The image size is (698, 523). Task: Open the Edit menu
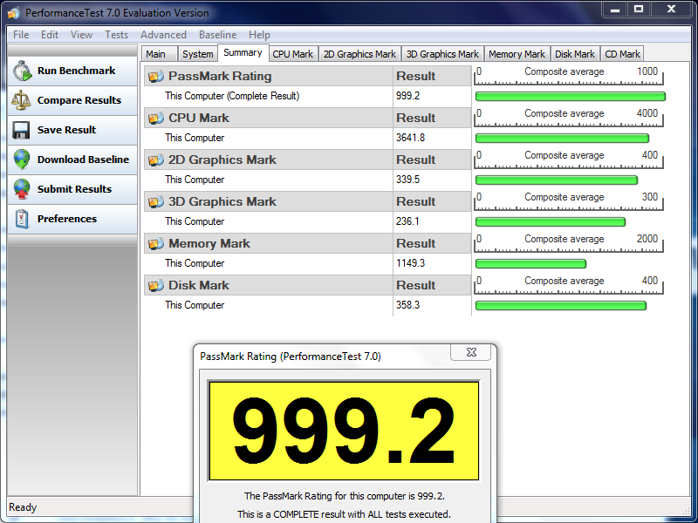tap(50, 35)
